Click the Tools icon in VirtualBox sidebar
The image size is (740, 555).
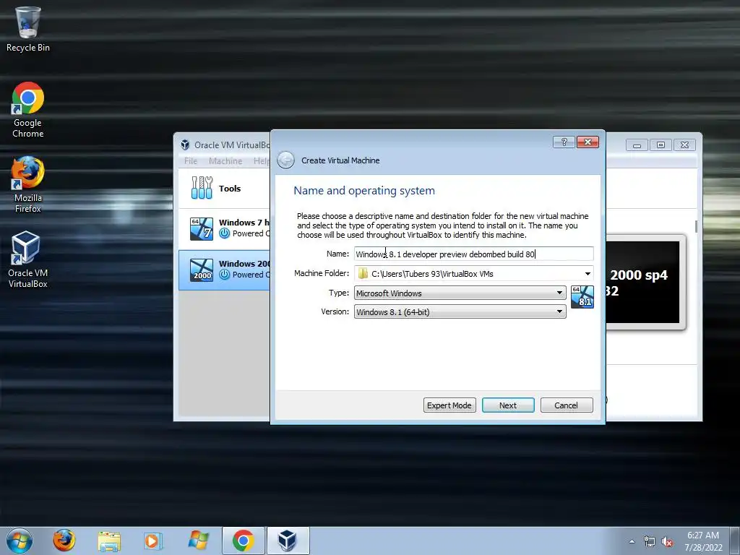202,188
